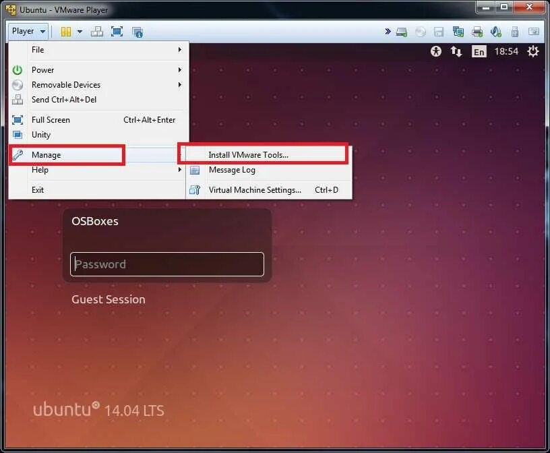Click the full screen toolbar icon

click(x=117, y=32)
